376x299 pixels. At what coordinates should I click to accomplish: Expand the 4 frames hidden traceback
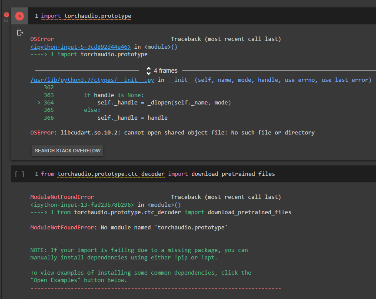[x=166, y=71]
